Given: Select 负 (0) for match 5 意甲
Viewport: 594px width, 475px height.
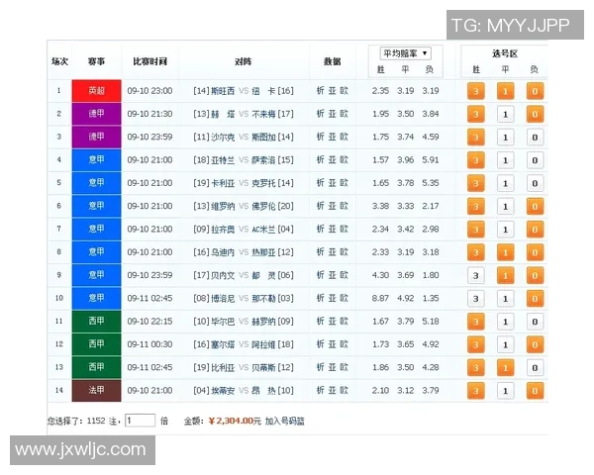Looking at the screenshot, I should click(x=535, y=183).
